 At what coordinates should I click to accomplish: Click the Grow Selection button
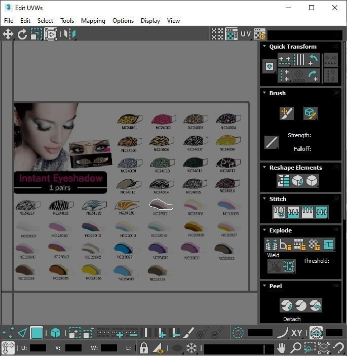tap(74, 333)
